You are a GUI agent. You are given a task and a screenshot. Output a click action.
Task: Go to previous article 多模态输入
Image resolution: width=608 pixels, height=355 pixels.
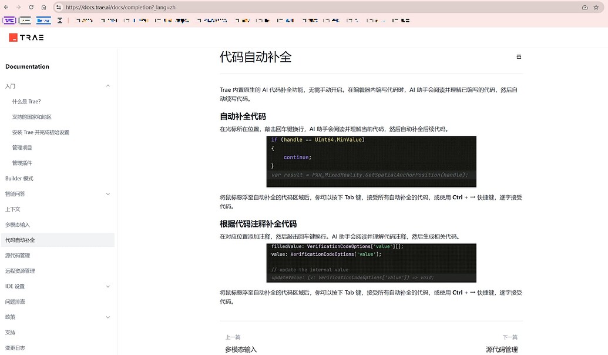(x=241, y=350)
